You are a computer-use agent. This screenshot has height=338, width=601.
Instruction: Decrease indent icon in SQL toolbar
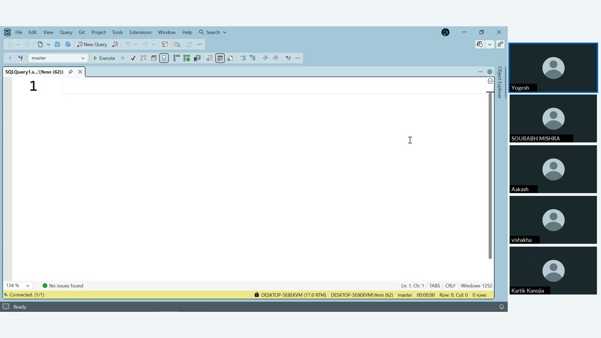(265, 58)
